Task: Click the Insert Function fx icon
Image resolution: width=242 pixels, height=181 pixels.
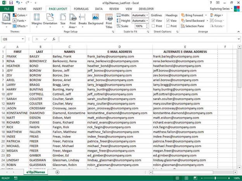Action: coord(54,39)
